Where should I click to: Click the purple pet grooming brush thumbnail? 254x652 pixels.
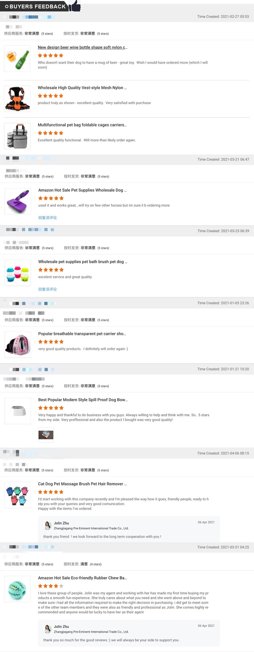pos(18,201)
